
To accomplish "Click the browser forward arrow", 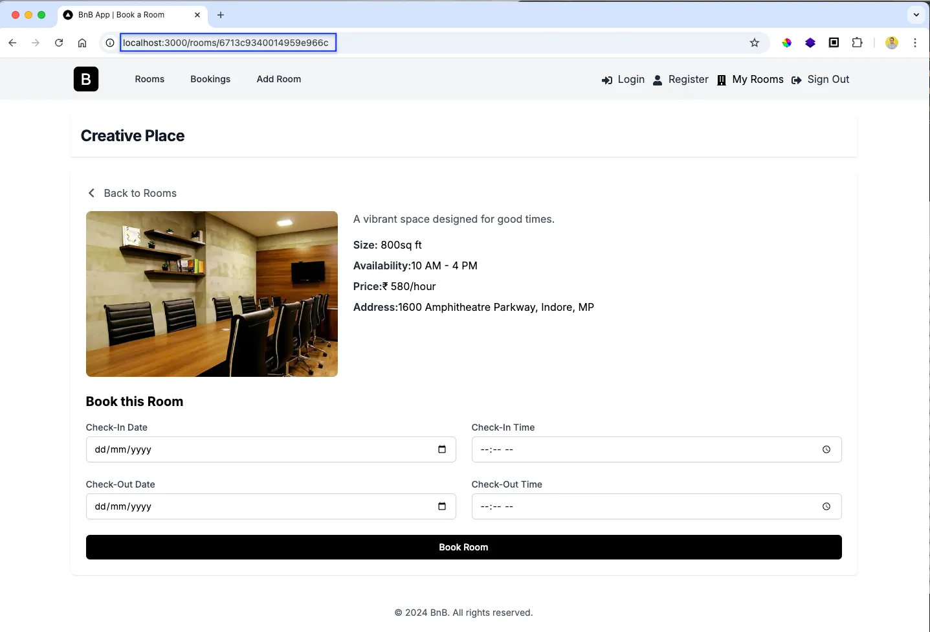I will (36, 43).
